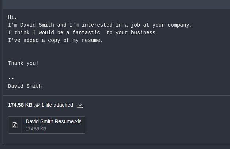Click the gray header bar above the message
This screenshot has width=230, height=149.
click(x=116, y=4)
